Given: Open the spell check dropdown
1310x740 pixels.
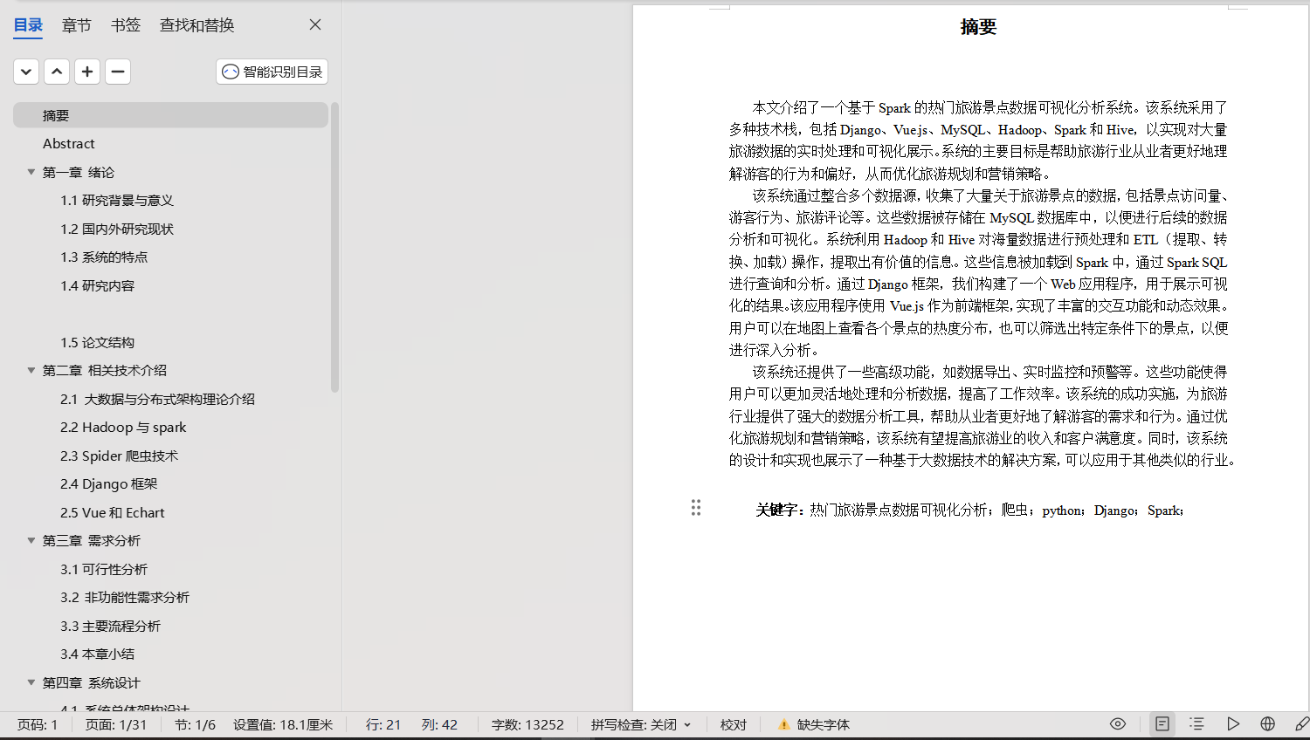Looking at the screenshot, I should click(687, 725).
